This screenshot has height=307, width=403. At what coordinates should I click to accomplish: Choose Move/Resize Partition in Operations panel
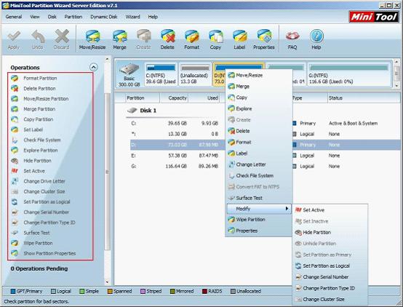point(46,99)
